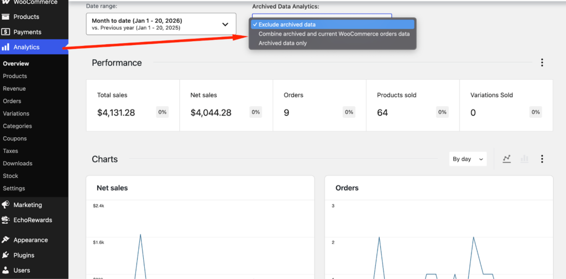The width and height of the screenshot is (566, 279).
Task: Click the Marketing megaphone icon
Action: click(6, 205)
